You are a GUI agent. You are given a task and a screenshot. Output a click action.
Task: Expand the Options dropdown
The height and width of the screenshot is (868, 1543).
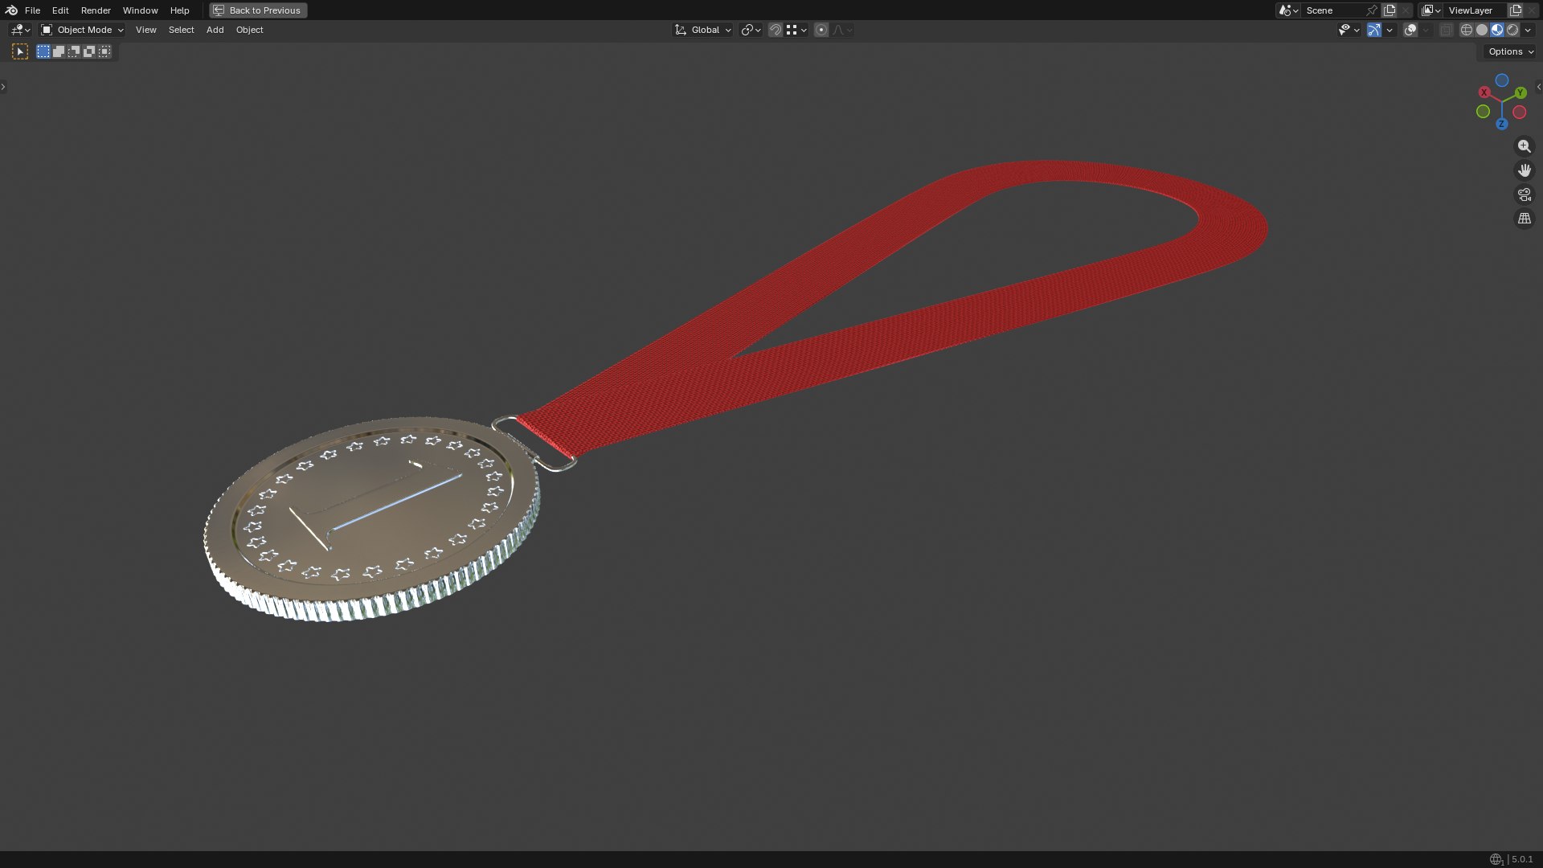click(x=1511, y=51)
